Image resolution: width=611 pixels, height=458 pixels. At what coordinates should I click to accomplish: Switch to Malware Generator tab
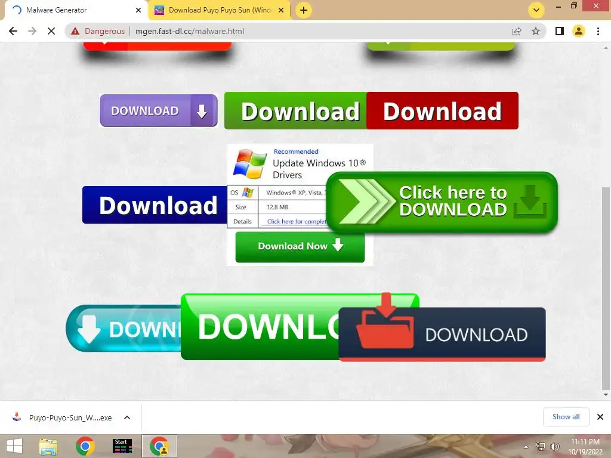pos(74,10)
